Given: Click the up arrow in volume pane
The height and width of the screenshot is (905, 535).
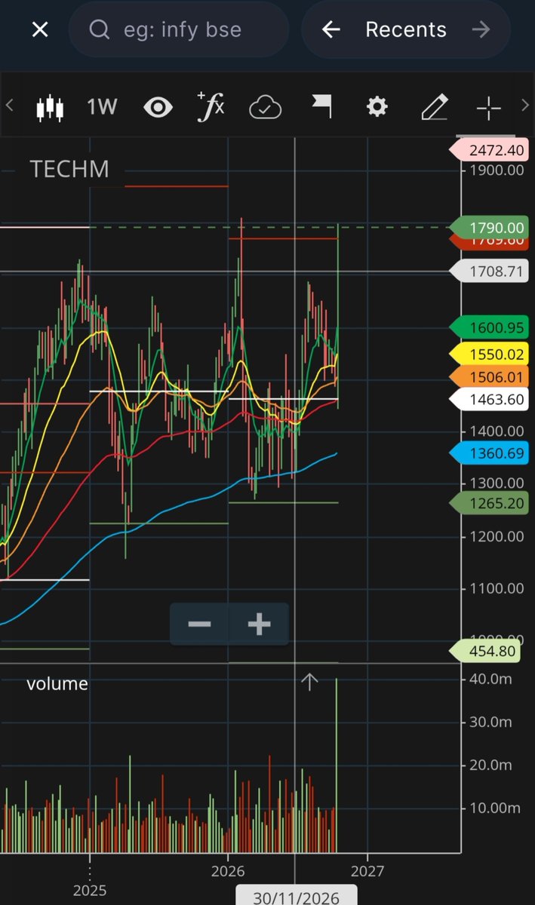Looking at the screenshot, I should pyautogui.click(x=309, y=682).
